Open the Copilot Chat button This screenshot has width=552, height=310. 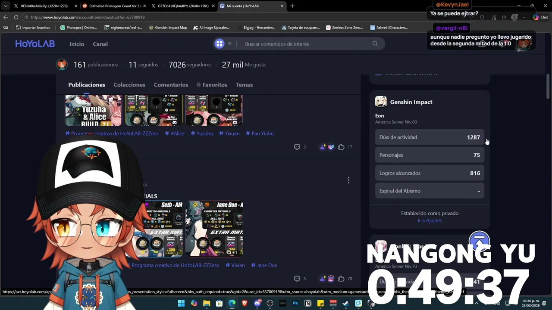[x=540, y=17]
